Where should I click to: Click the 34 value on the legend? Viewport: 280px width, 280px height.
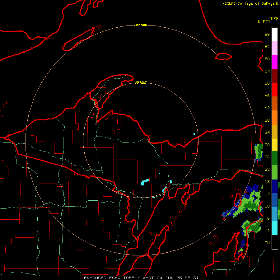(267, 133)
